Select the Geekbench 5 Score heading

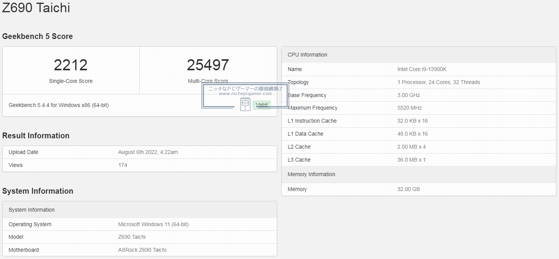pyautogui.click(x=37, y=36)
